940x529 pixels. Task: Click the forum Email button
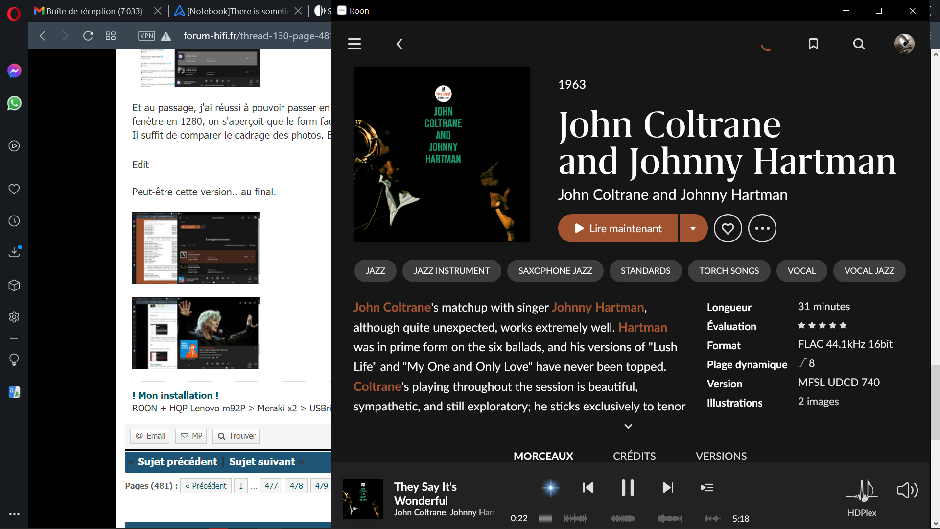coord(151,436)
